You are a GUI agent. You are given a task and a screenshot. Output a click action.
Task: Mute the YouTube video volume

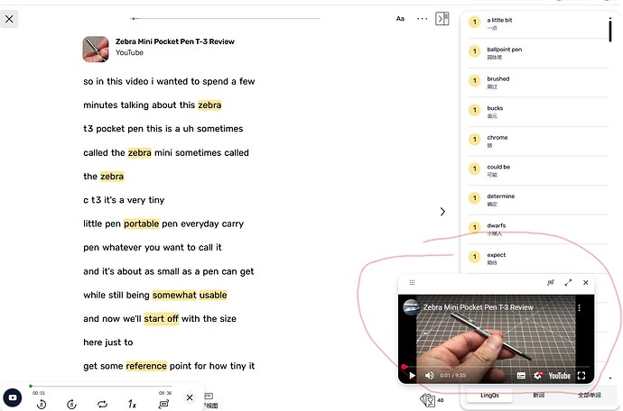click(430, 375)
